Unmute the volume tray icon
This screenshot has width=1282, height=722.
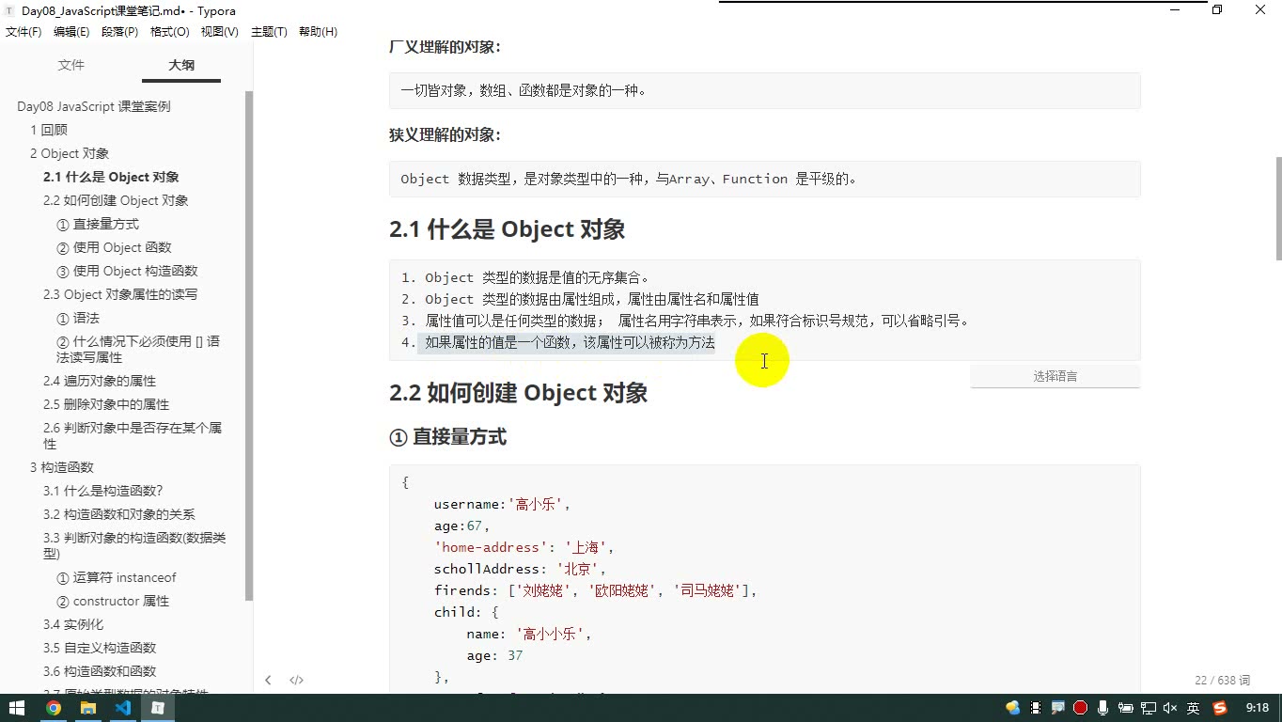pyautogui.click(x=1170, y=708)
